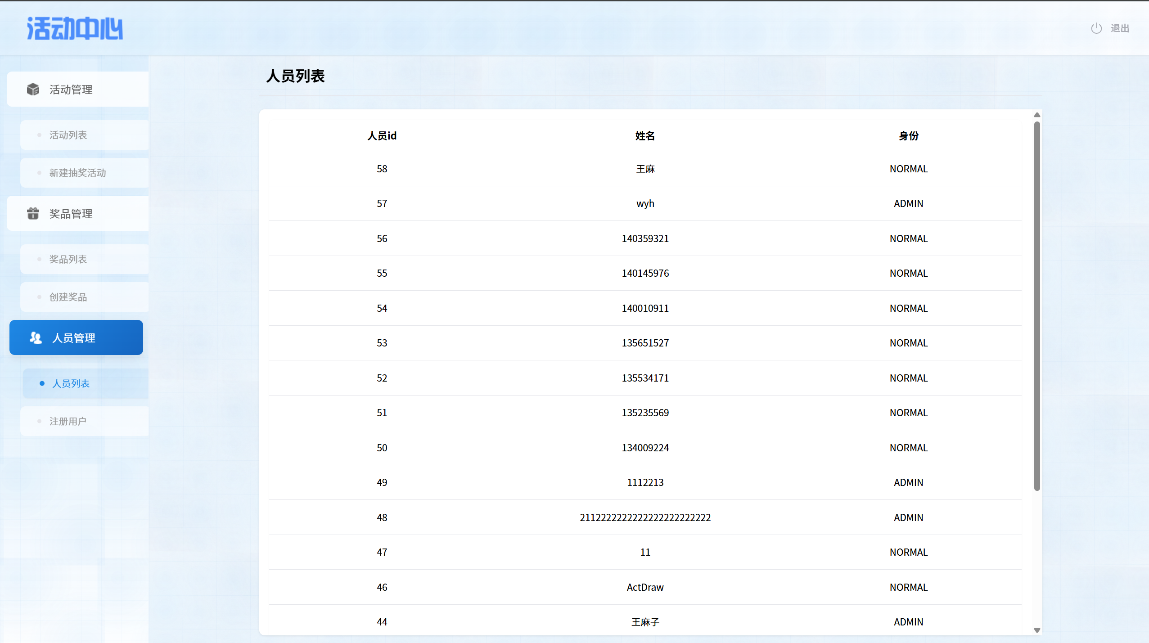The height and width of the screenshot is (643, 1149).
Task: Click the people icon in 人员管理
Action: click(36, 337)
